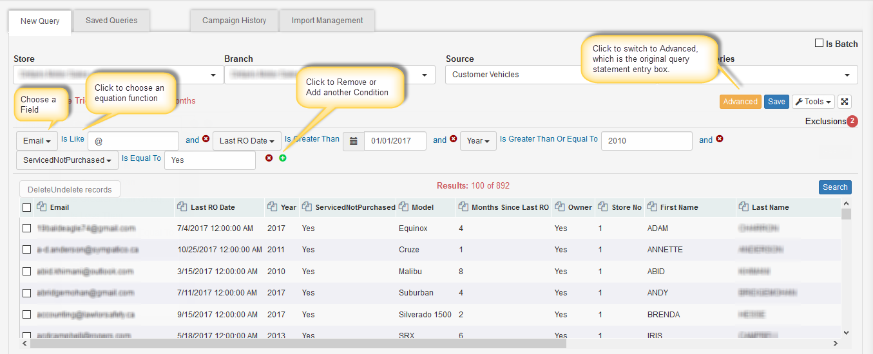Click the Year value input field showing 2010
Screen dimensions: 873x354
646,141
